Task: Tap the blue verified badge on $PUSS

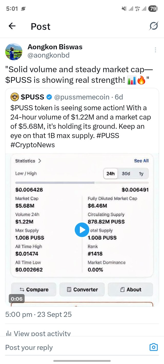Action: 49,97
